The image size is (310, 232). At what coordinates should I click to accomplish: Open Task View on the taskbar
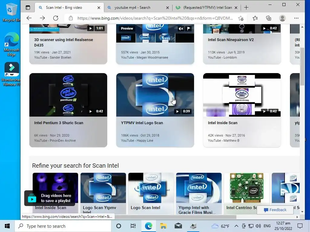pyautogui.click(x=133, y=226)
